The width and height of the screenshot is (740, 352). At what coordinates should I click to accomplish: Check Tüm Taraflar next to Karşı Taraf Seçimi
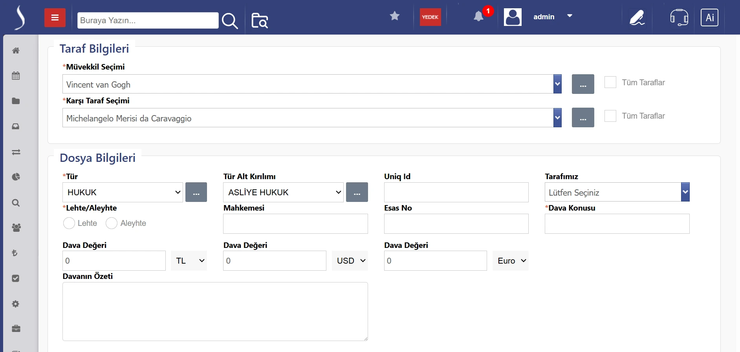(610, 116)
